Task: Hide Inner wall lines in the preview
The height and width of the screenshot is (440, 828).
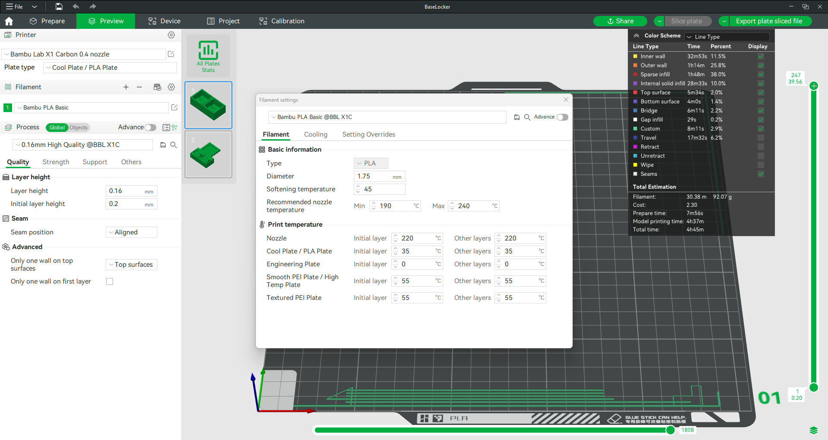Action: coord(761,56)
